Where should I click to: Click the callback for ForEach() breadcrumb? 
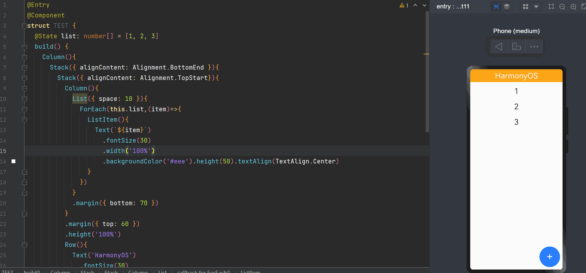pos(203,272)
